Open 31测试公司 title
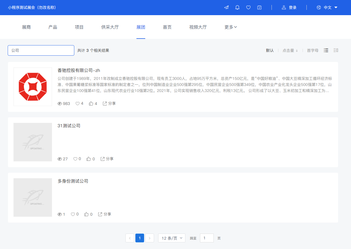 click(x=69, y=126)
